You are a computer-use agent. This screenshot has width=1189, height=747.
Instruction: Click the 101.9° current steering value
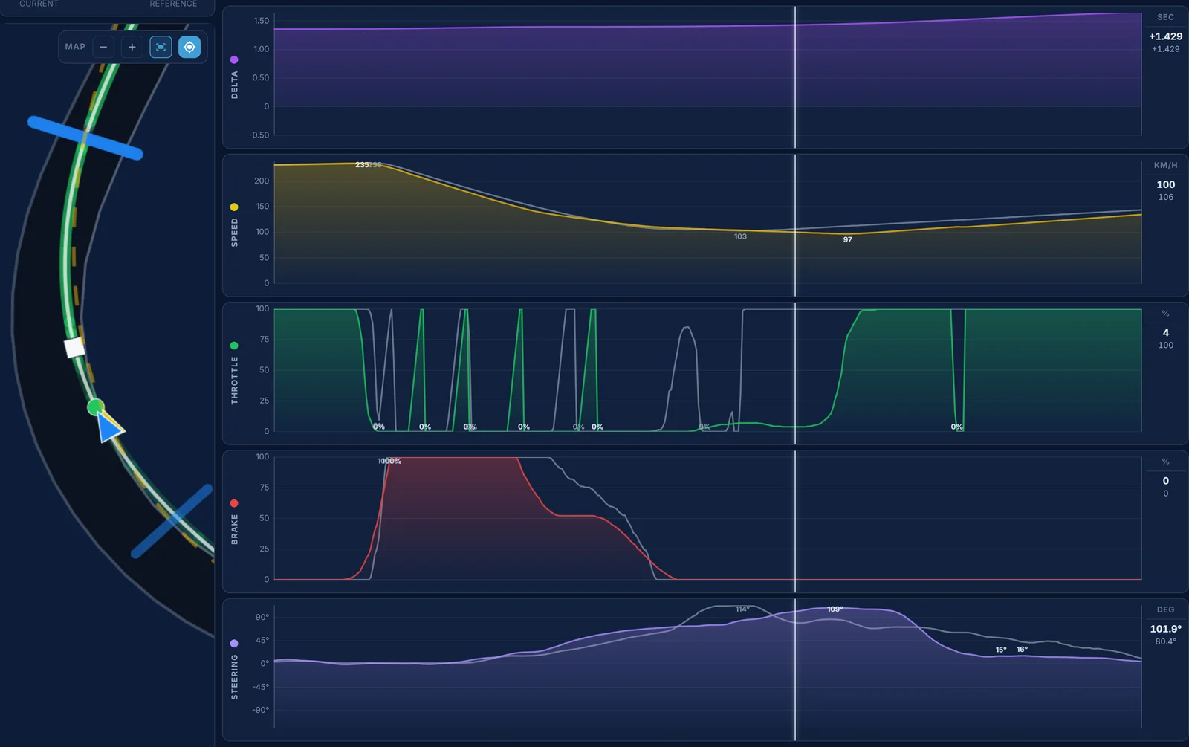click(x=1165, y=629)
